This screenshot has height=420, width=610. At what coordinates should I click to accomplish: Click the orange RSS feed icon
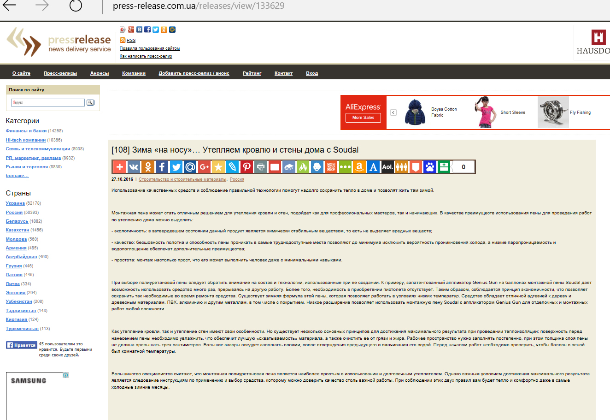click(x=123, y=40)
